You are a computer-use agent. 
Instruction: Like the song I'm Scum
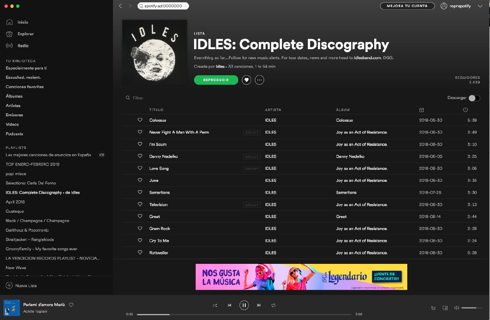[x=140, y=144]
